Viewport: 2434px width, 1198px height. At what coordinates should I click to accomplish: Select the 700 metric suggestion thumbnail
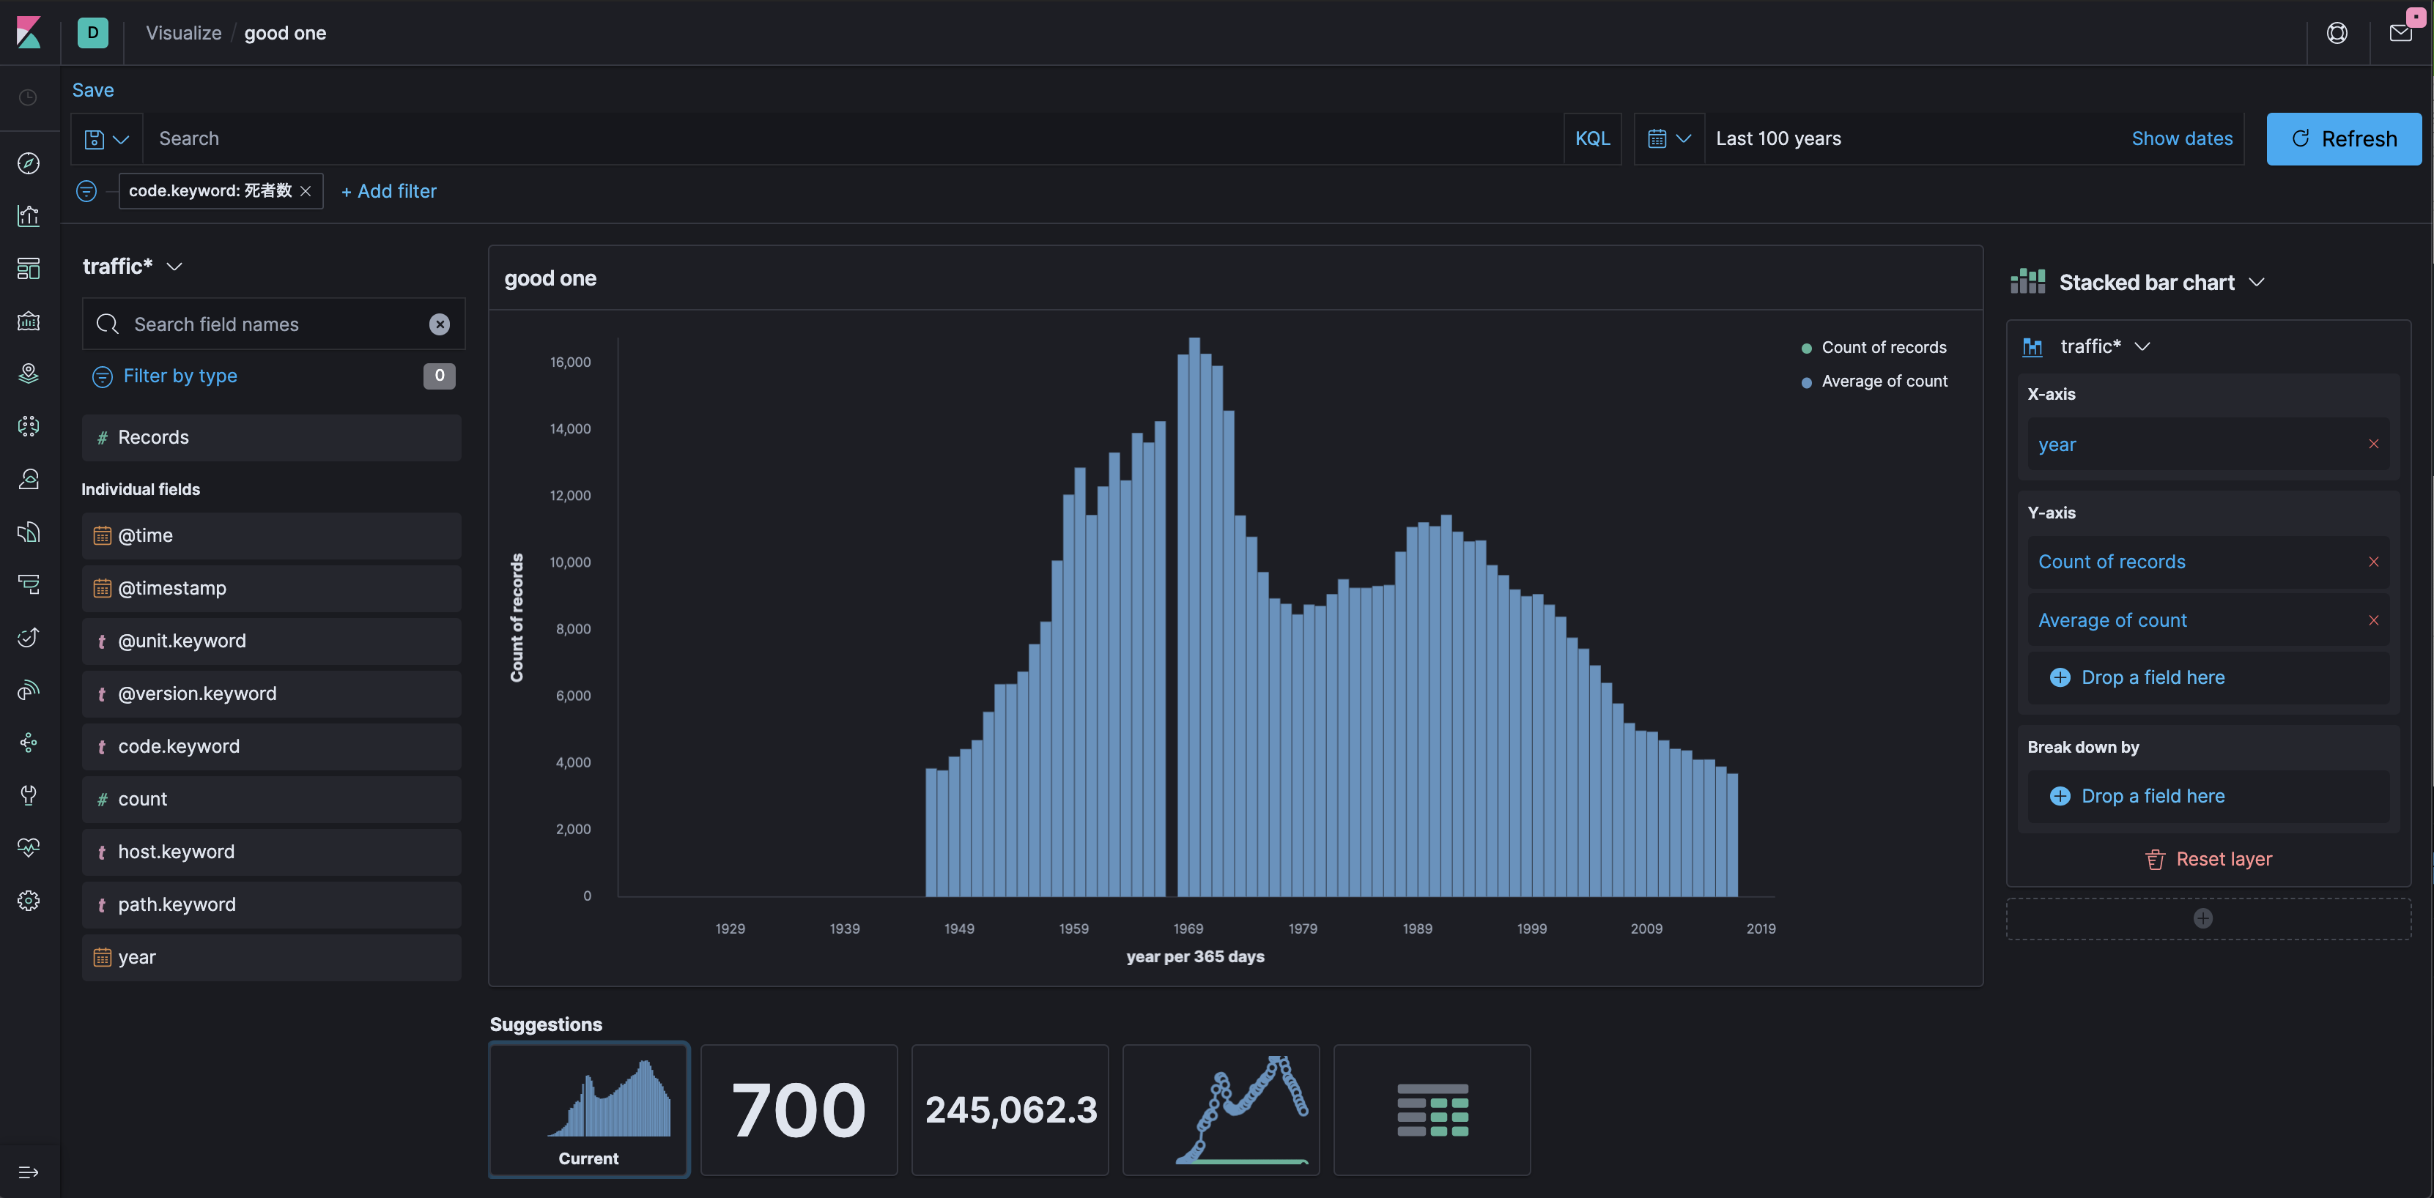click(799, 1109)
